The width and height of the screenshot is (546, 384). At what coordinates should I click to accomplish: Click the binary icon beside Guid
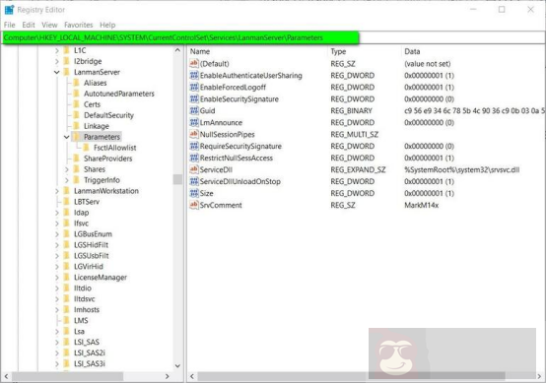194,111
